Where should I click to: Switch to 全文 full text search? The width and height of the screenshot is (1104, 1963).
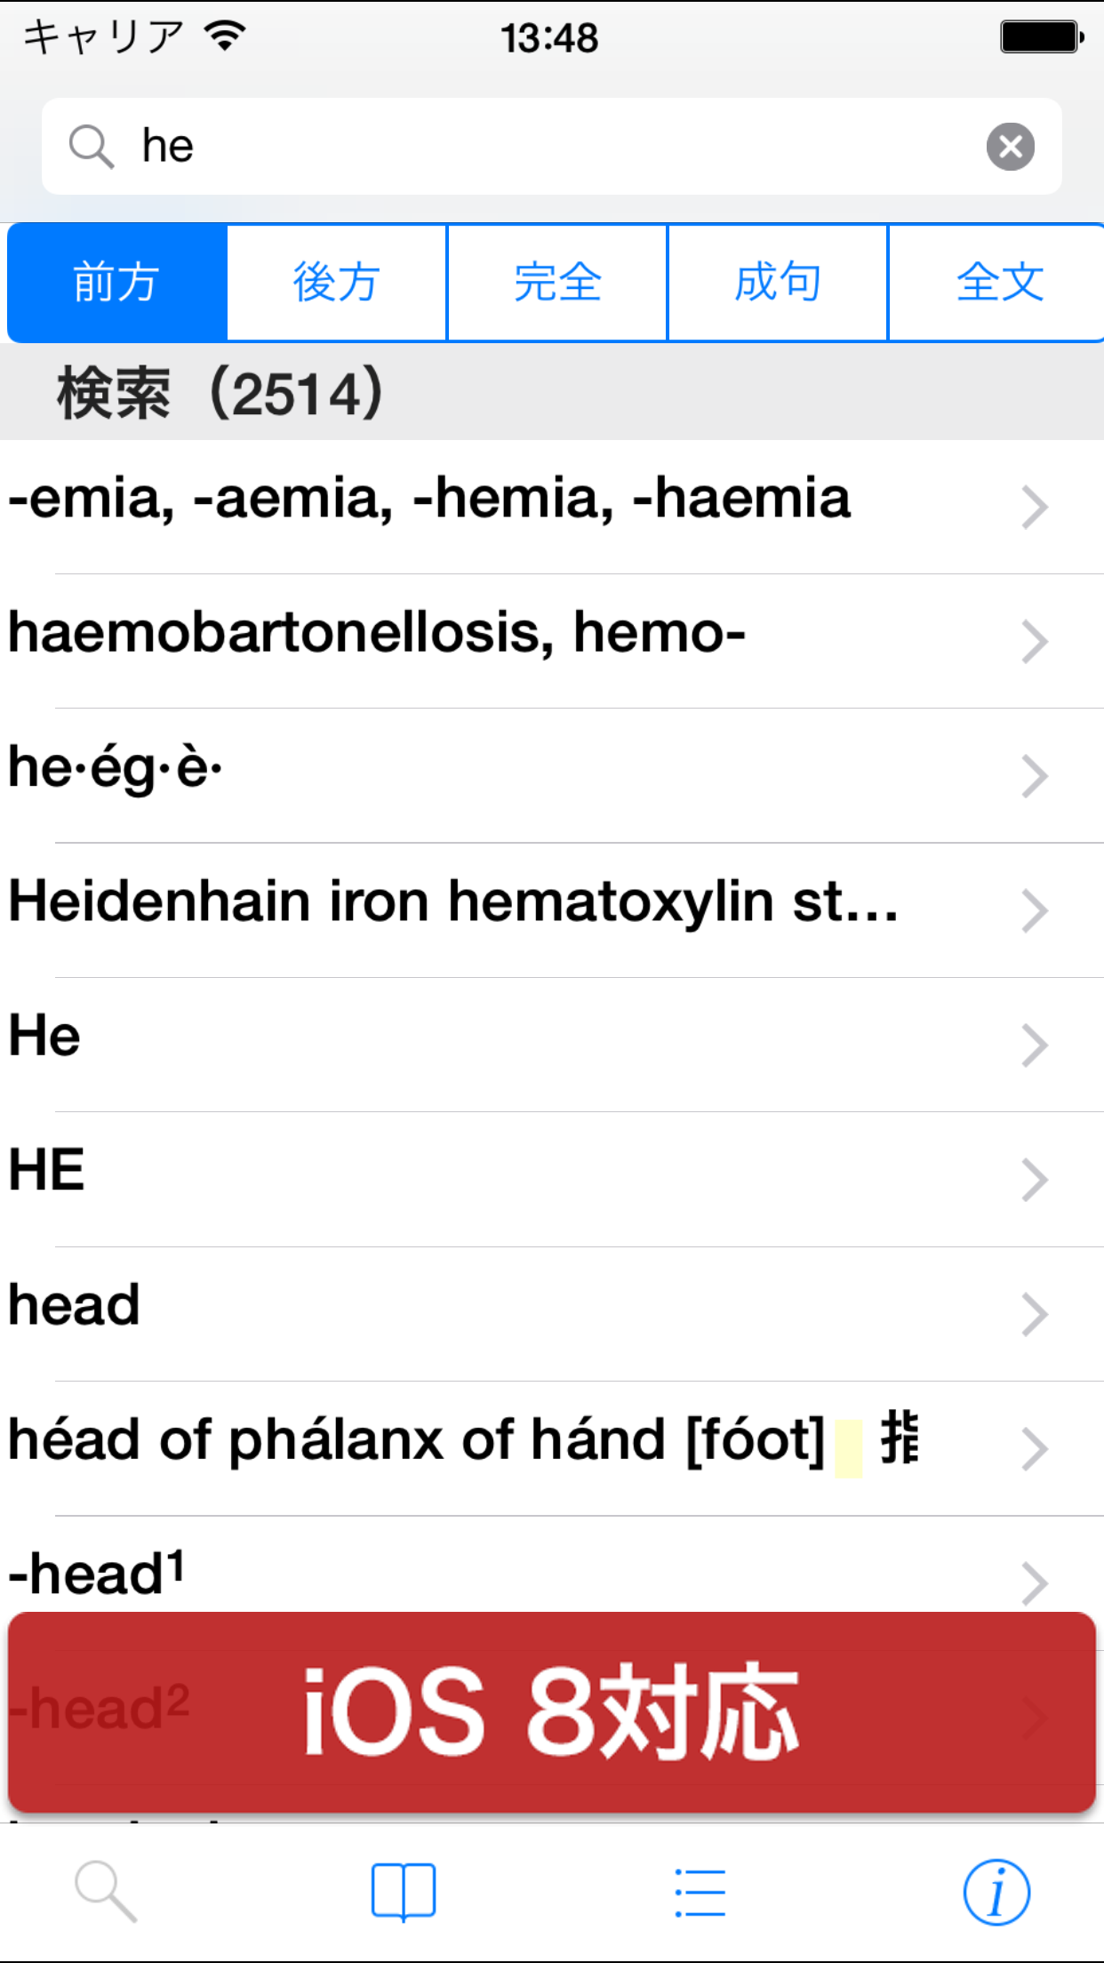[998, 283]
